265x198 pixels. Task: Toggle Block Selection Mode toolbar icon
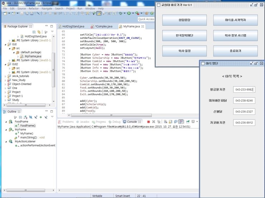[109, 13]
